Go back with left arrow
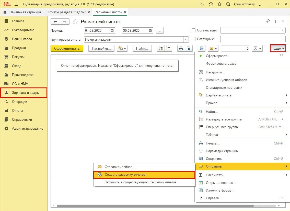The width and height of the screenshot is (290, 211). pos(55,22)
